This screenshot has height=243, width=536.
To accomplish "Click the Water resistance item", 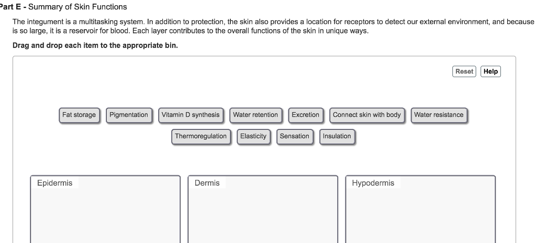I will [439, 115].
